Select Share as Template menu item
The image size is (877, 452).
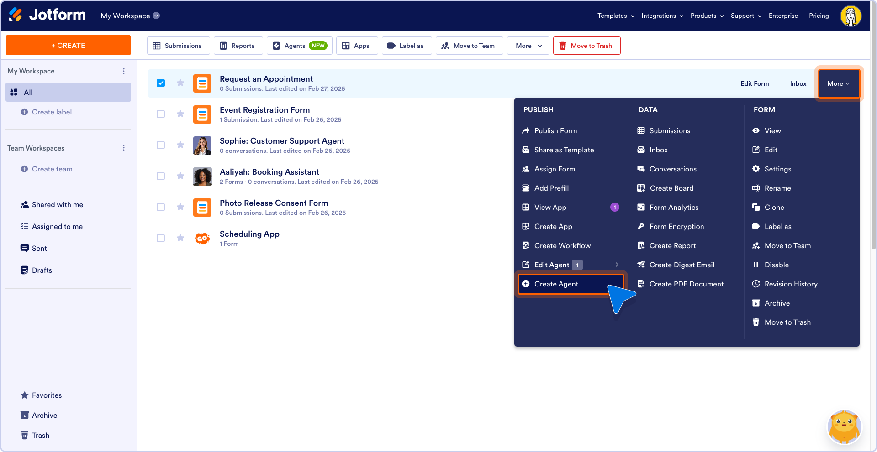point(564,150)
